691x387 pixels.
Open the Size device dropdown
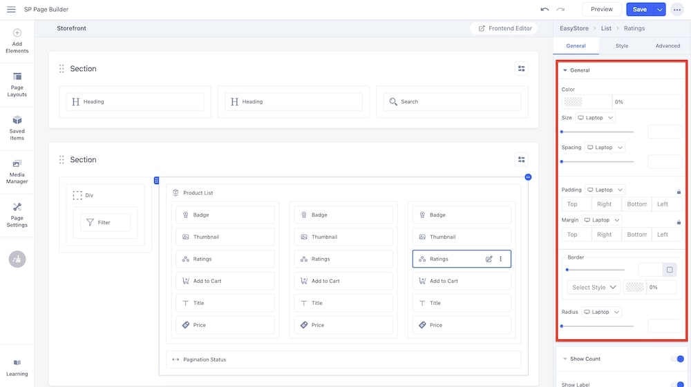pos(595,118)
